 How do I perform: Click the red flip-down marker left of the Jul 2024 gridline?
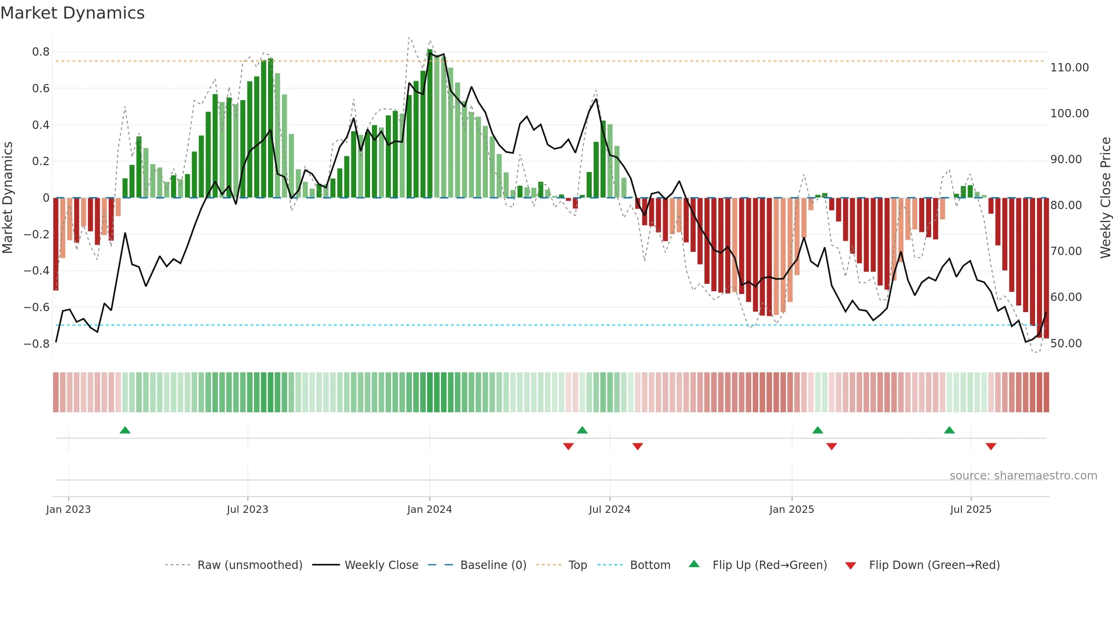(569, 446)
